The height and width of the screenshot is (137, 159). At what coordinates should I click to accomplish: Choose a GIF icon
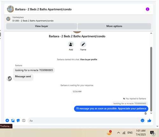[x=24, y=120]
